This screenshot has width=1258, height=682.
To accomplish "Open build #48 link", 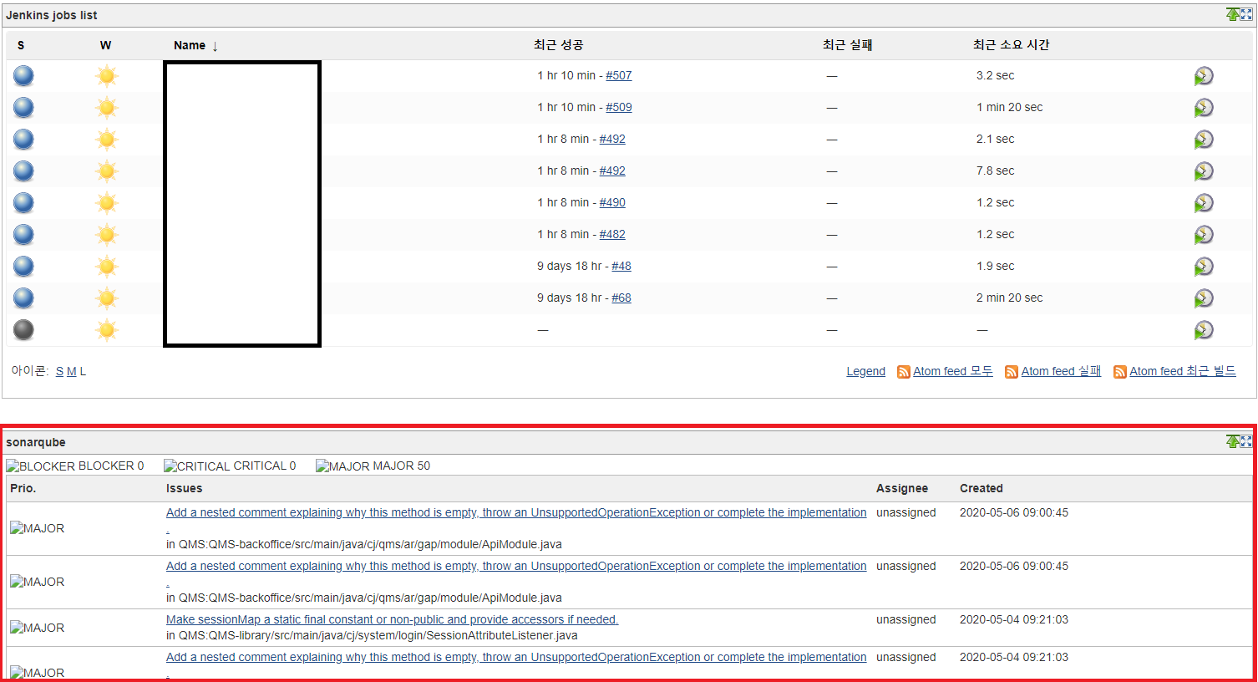I will pos(621,266).
